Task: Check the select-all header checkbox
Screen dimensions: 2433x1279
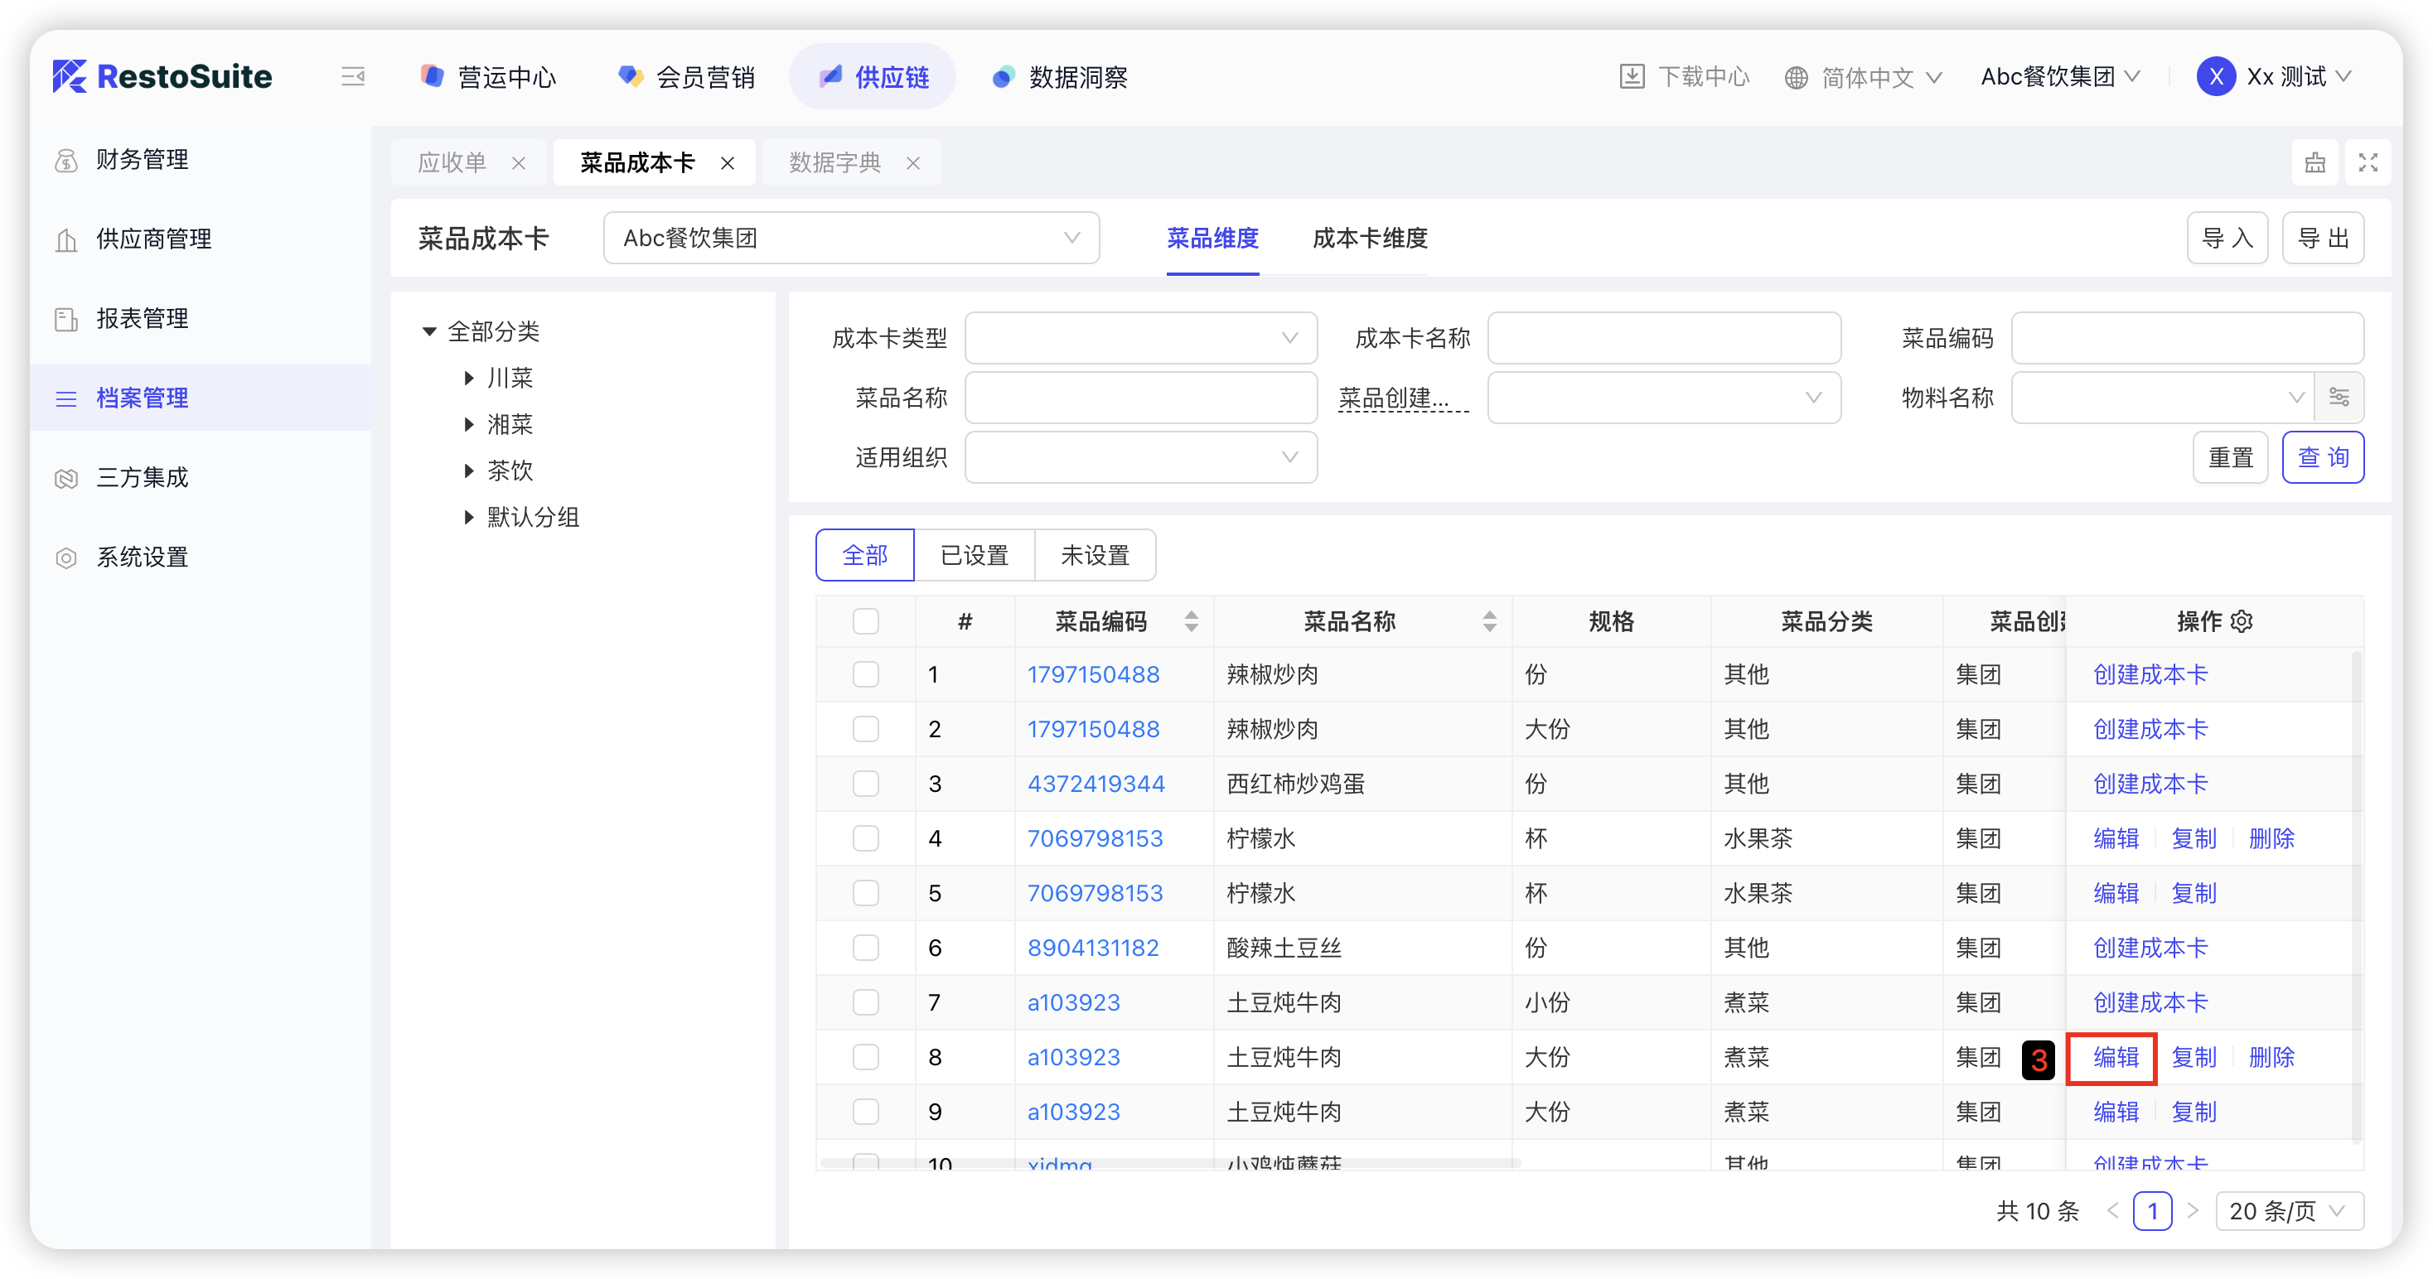Action: pos(865,621)
